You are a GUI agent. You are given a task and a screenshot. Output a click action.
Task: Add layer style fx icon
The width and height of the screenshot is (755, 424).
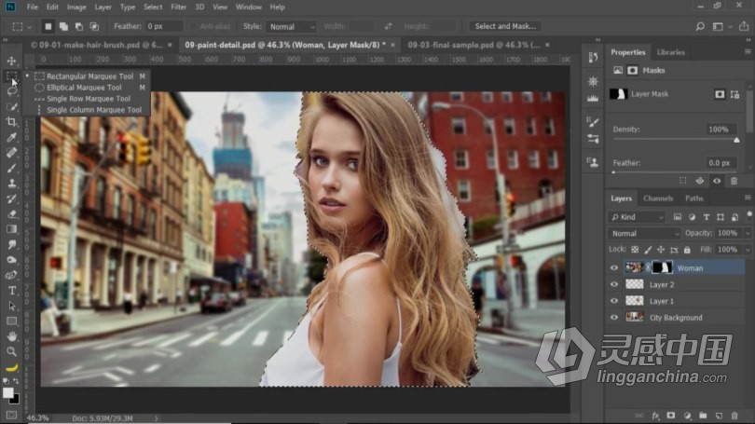655,416
